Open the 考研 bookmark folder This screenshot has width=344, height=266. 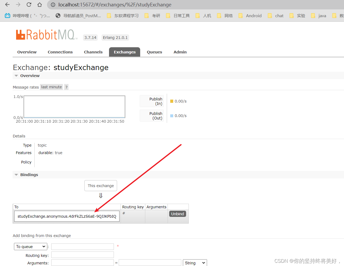coord(152,16)
